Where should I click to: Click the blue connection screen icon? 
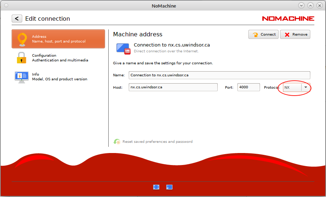(x=123, y=48)
